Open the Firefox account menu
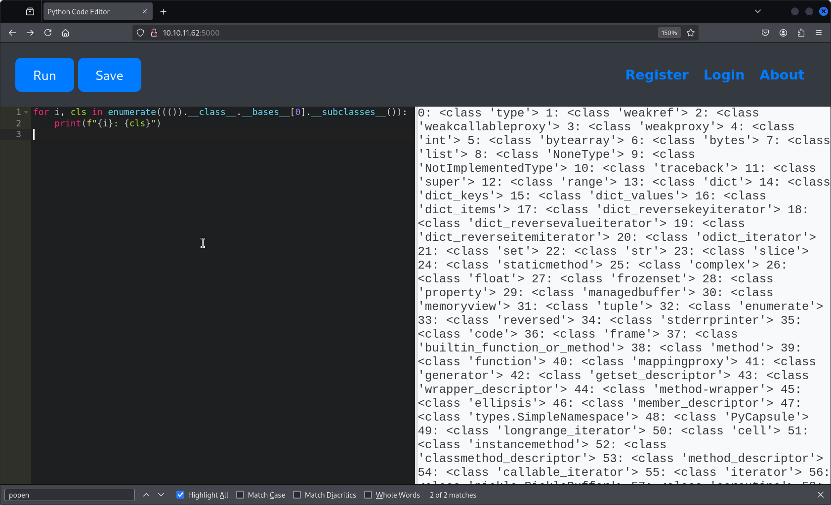The image size is (831, 505). (x=783, y=33)
